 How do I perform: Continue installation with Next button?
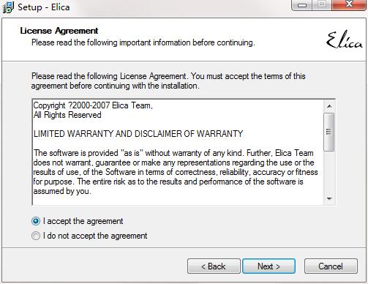click(x=269, y=266)
